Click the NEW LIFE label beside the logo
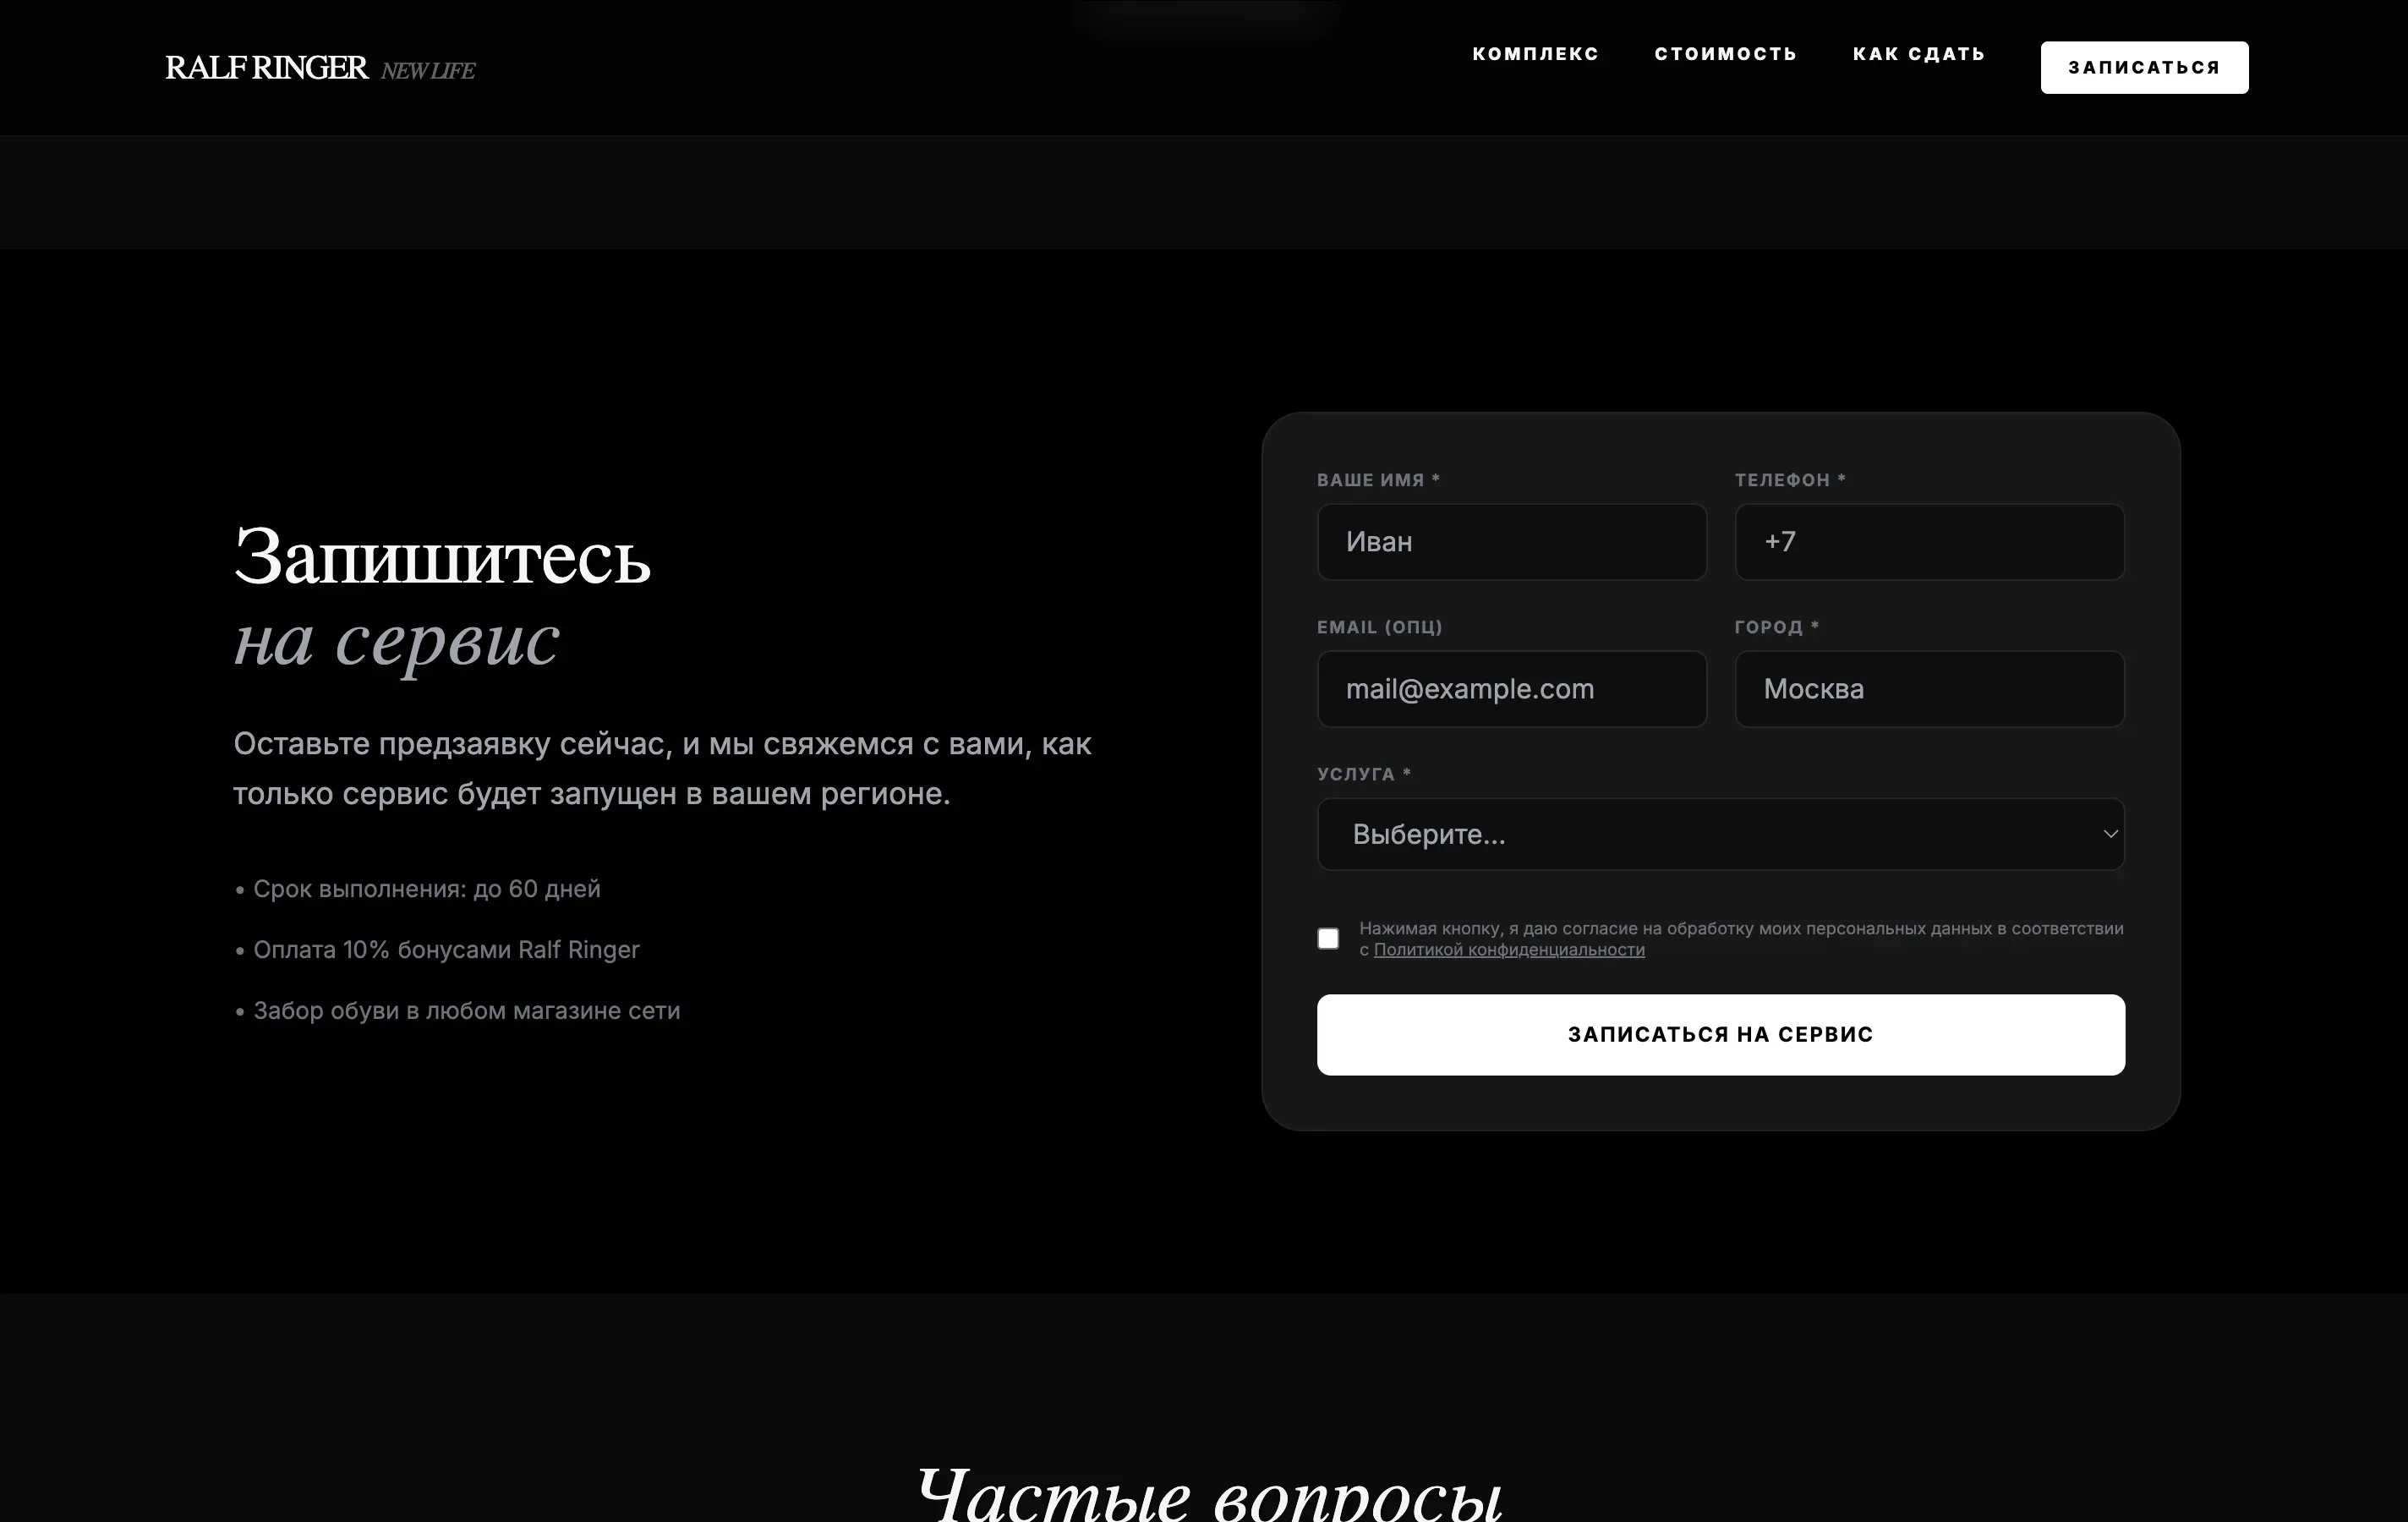Screen dimensions: 2408x1522 [429, 70]
